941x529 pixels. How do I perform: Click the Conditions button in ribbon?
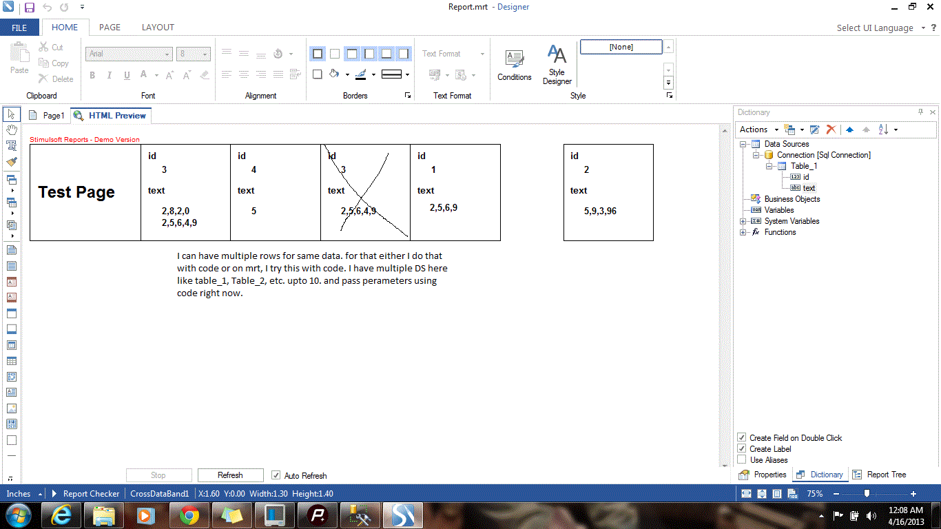click(x=515, y=65)
